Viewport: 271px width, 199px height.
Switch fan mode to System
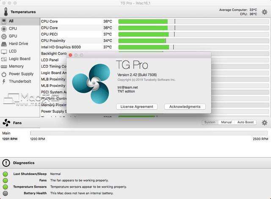(x=210, y=122)
